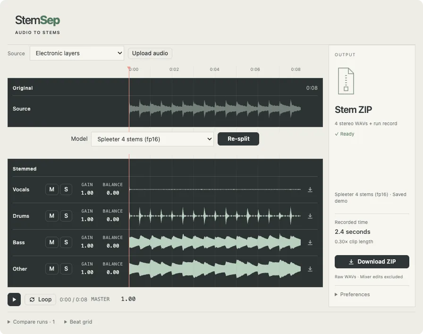The image size is (423, 334).
Task: Solo the Bass stem
Action: click(x=66, y=242)
